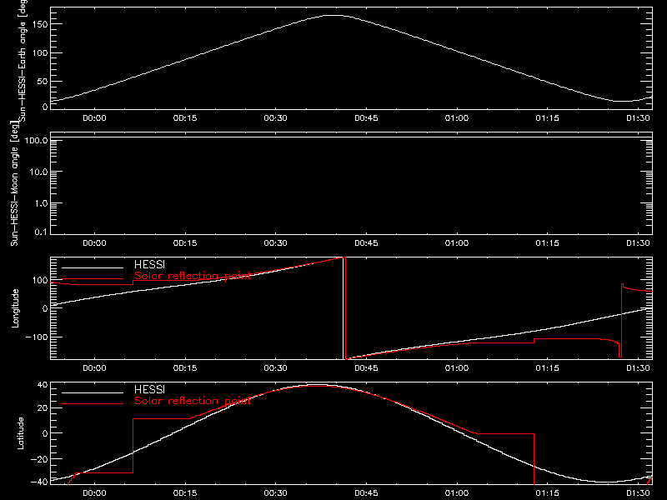Click the 40 tick on Latitude plot
This screenshot has width=667, height=500.
(43, 385)
